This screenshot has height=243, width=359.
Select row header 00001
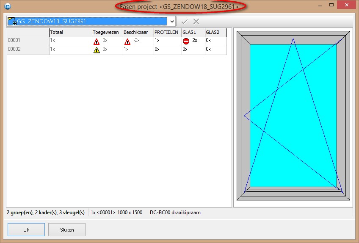tap(28, 41)
